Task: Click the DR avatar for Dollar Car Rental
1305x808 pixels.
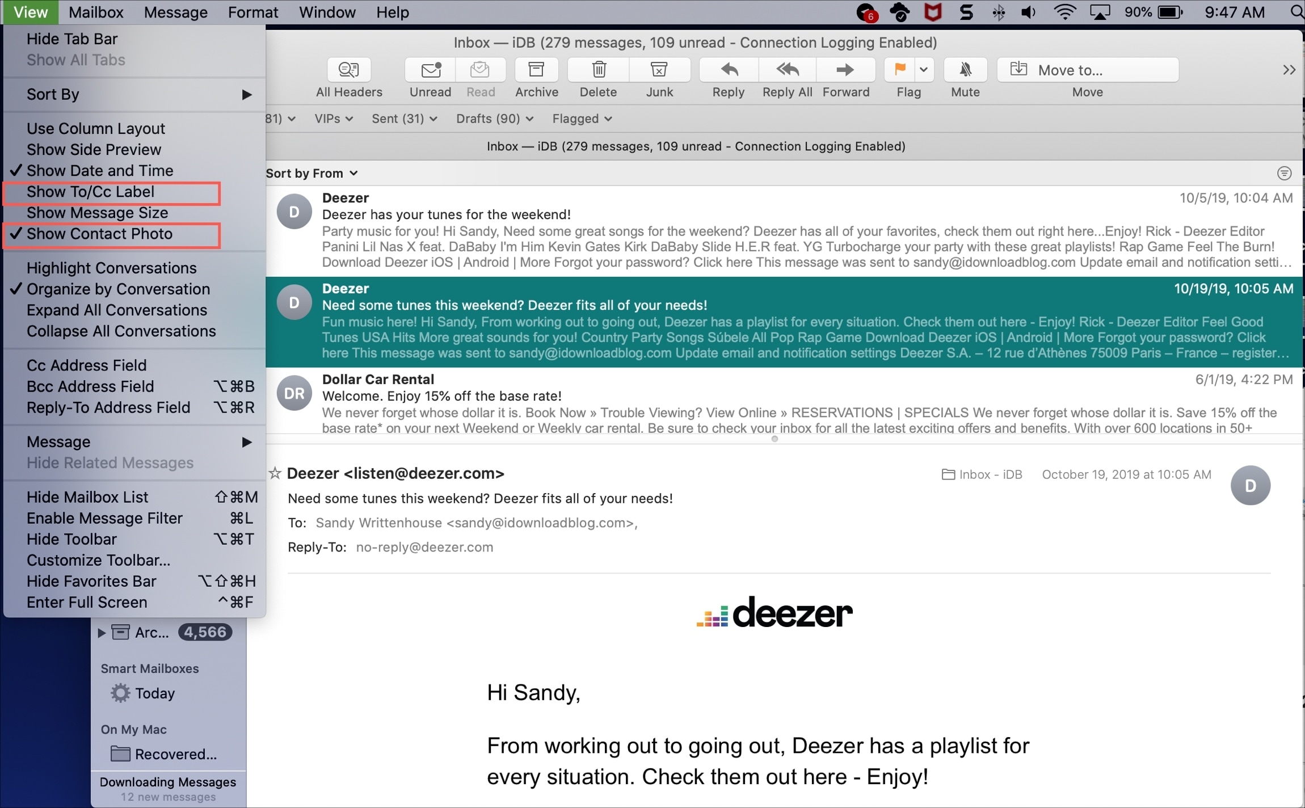Action: [294, 393]
